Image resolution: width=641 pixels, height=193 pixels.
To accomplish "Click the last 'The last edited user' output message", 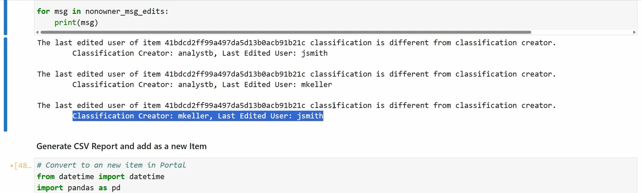I will click(296, 105).
